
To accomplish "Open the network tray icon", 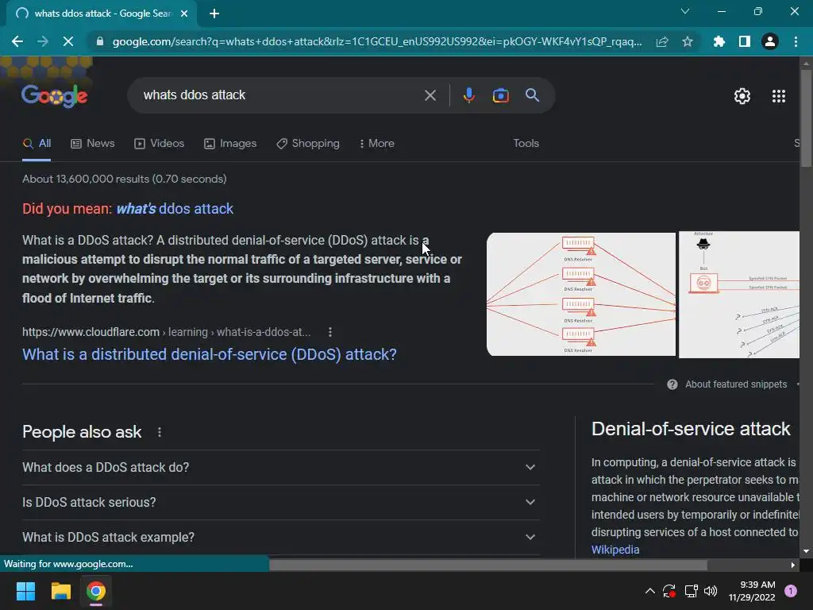I will point(691,591).
